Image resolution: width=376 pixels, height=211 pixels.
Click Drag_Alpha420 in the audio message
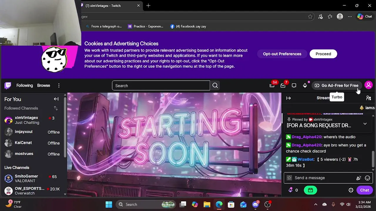click(307, 137)
